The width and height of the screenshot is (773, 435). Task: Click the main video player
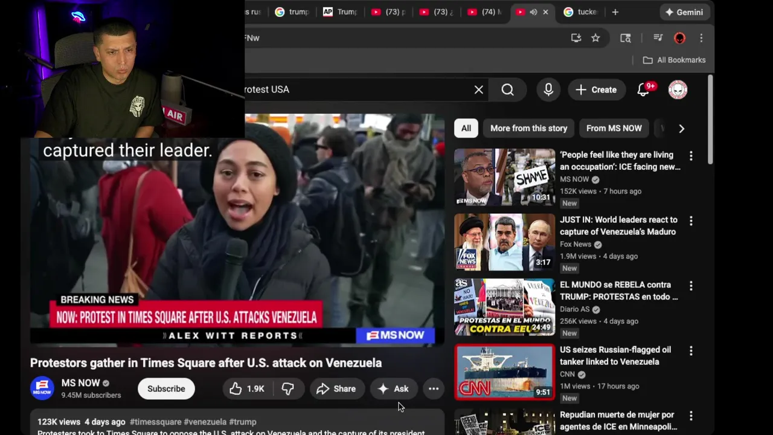coord(237,230)
